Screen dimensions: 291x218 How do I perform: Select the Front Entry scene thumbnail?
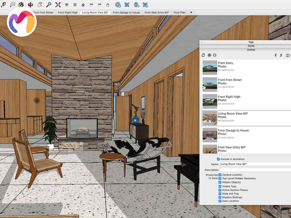(x=210, y=68)
